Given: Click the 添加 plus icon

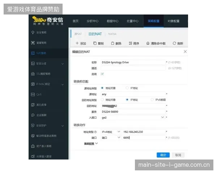Looking at the screenshot, I should click(x=77, y=43).
